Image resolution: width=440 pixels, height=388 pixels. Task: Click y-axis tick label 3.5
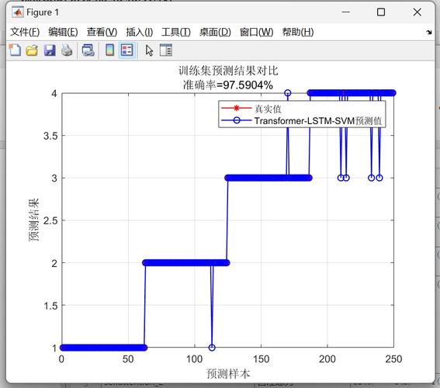coord(50,136)
